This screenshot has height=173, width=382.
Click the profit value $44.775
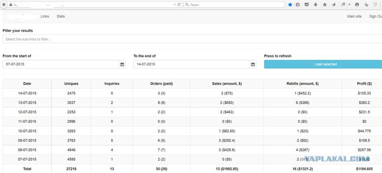(x=364, y=131)
